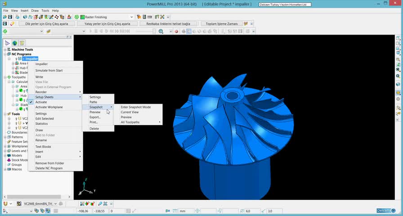Open the Raster Finishing strategy dropdown
This screenshot has width=403, height=216.
point(132,17)
